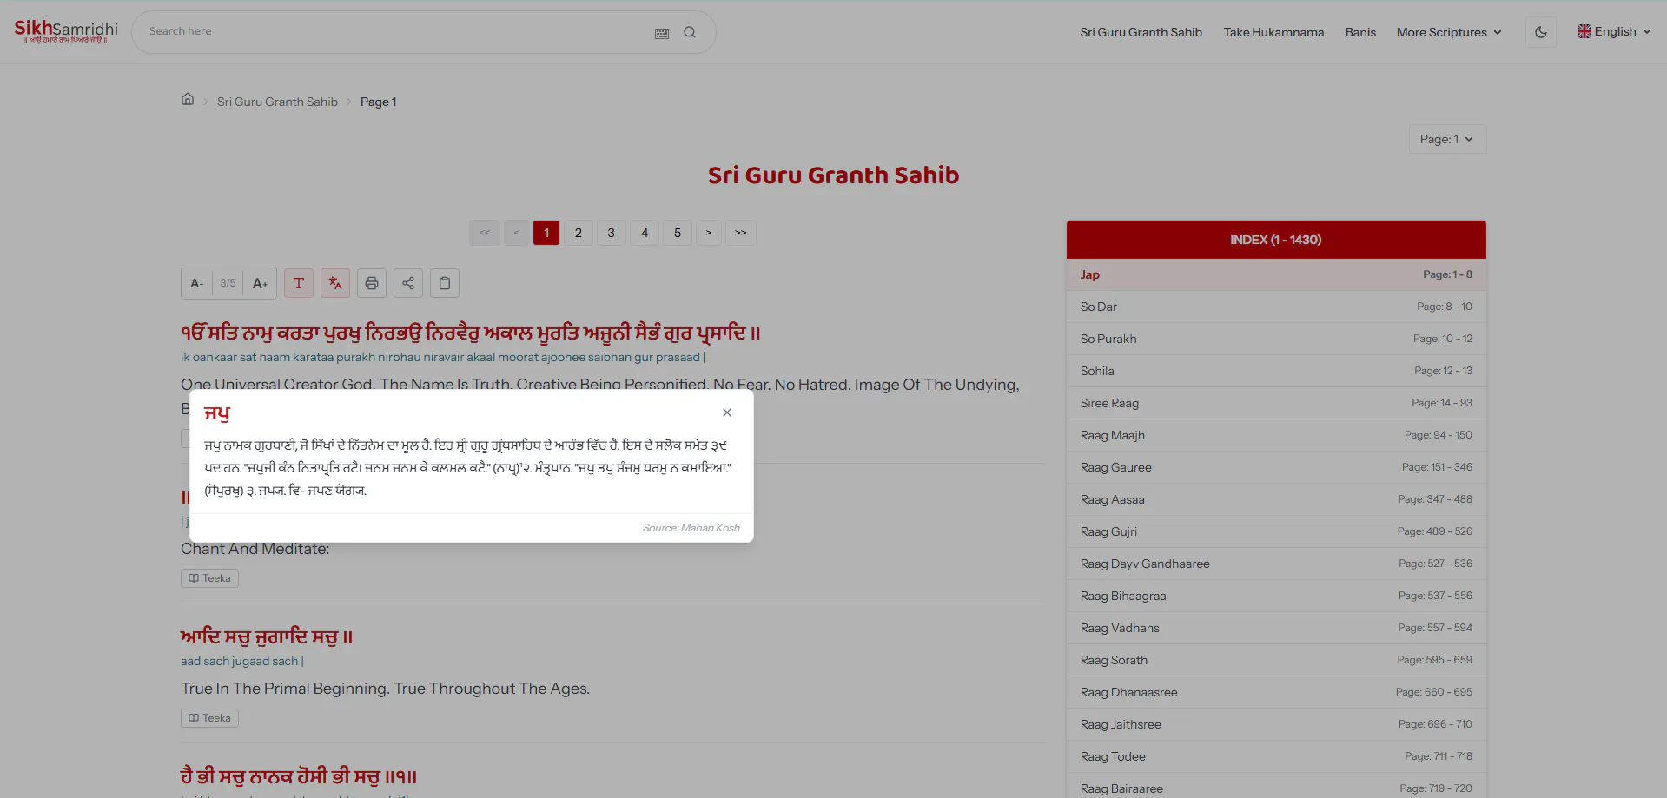The width and height of the screenshot is (1667, 798).
Task: Click the search magnifier icon
Action: coord(690,32)
